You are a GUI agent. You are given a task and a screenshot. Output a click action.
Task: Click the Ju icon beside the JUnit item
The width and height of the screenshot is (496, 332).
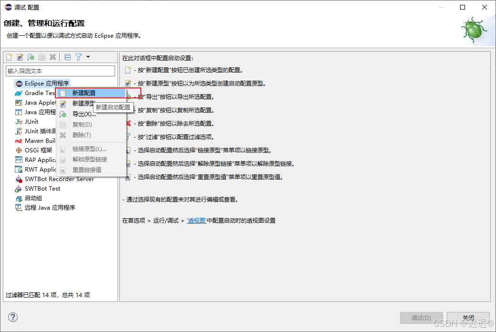tap(19, 122)
